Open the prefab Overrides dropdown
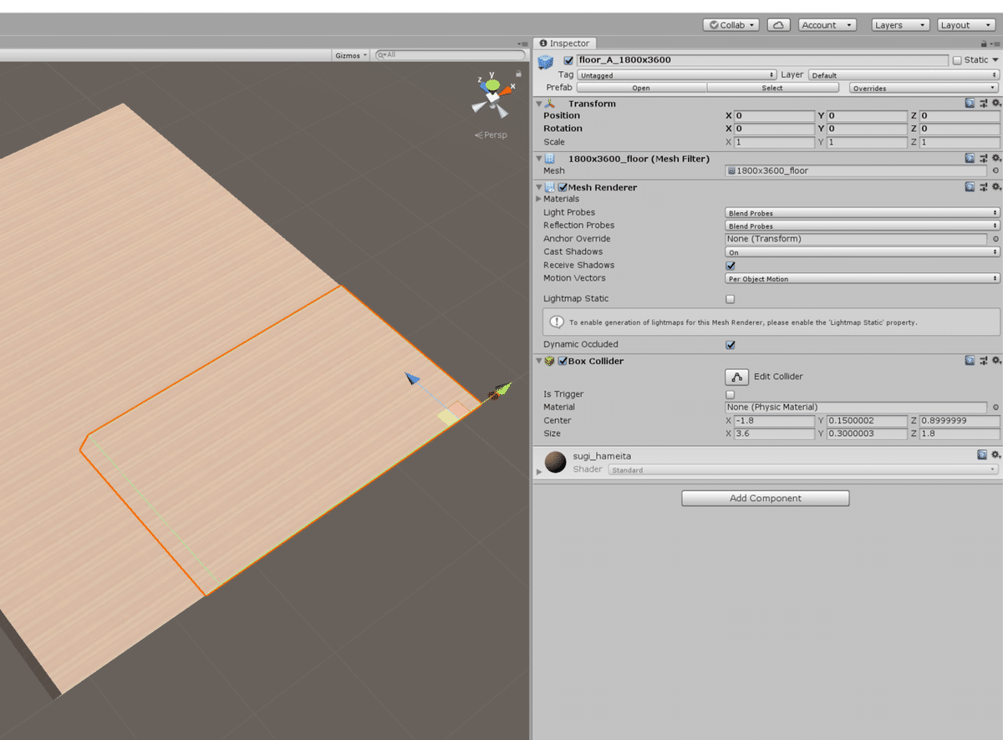Viewport: 1003px width, 740px height. pos(924,88)
